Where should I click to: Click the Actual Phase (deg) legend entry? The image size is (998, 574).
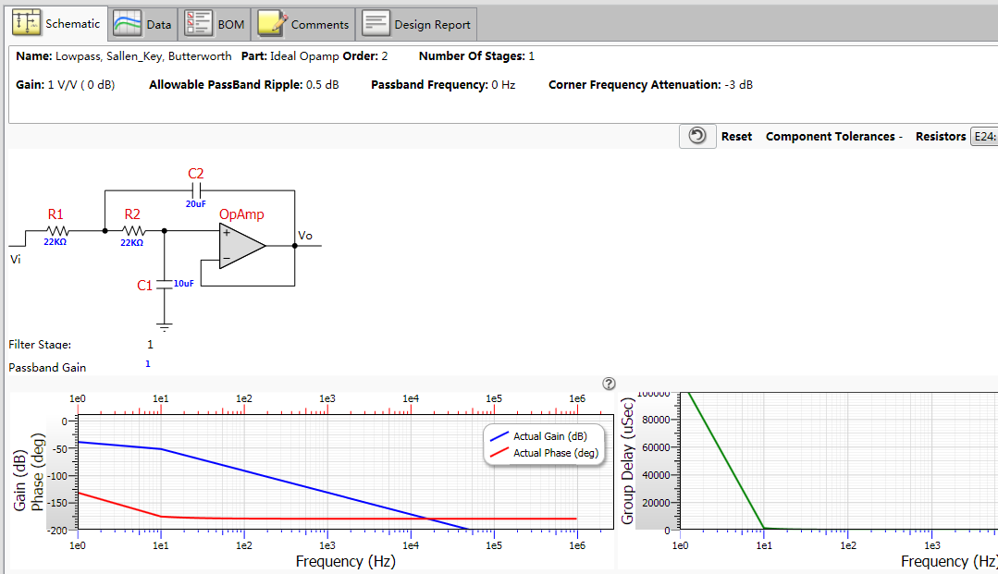coord(544,453)
